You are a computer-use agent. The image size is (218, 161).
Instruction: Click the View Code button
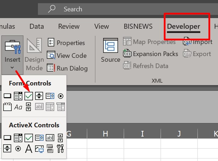pos(67,55)
